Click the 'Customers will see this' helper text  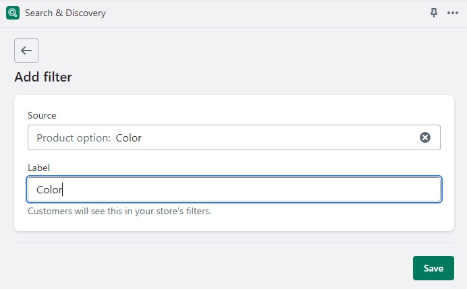click(119, 211)
